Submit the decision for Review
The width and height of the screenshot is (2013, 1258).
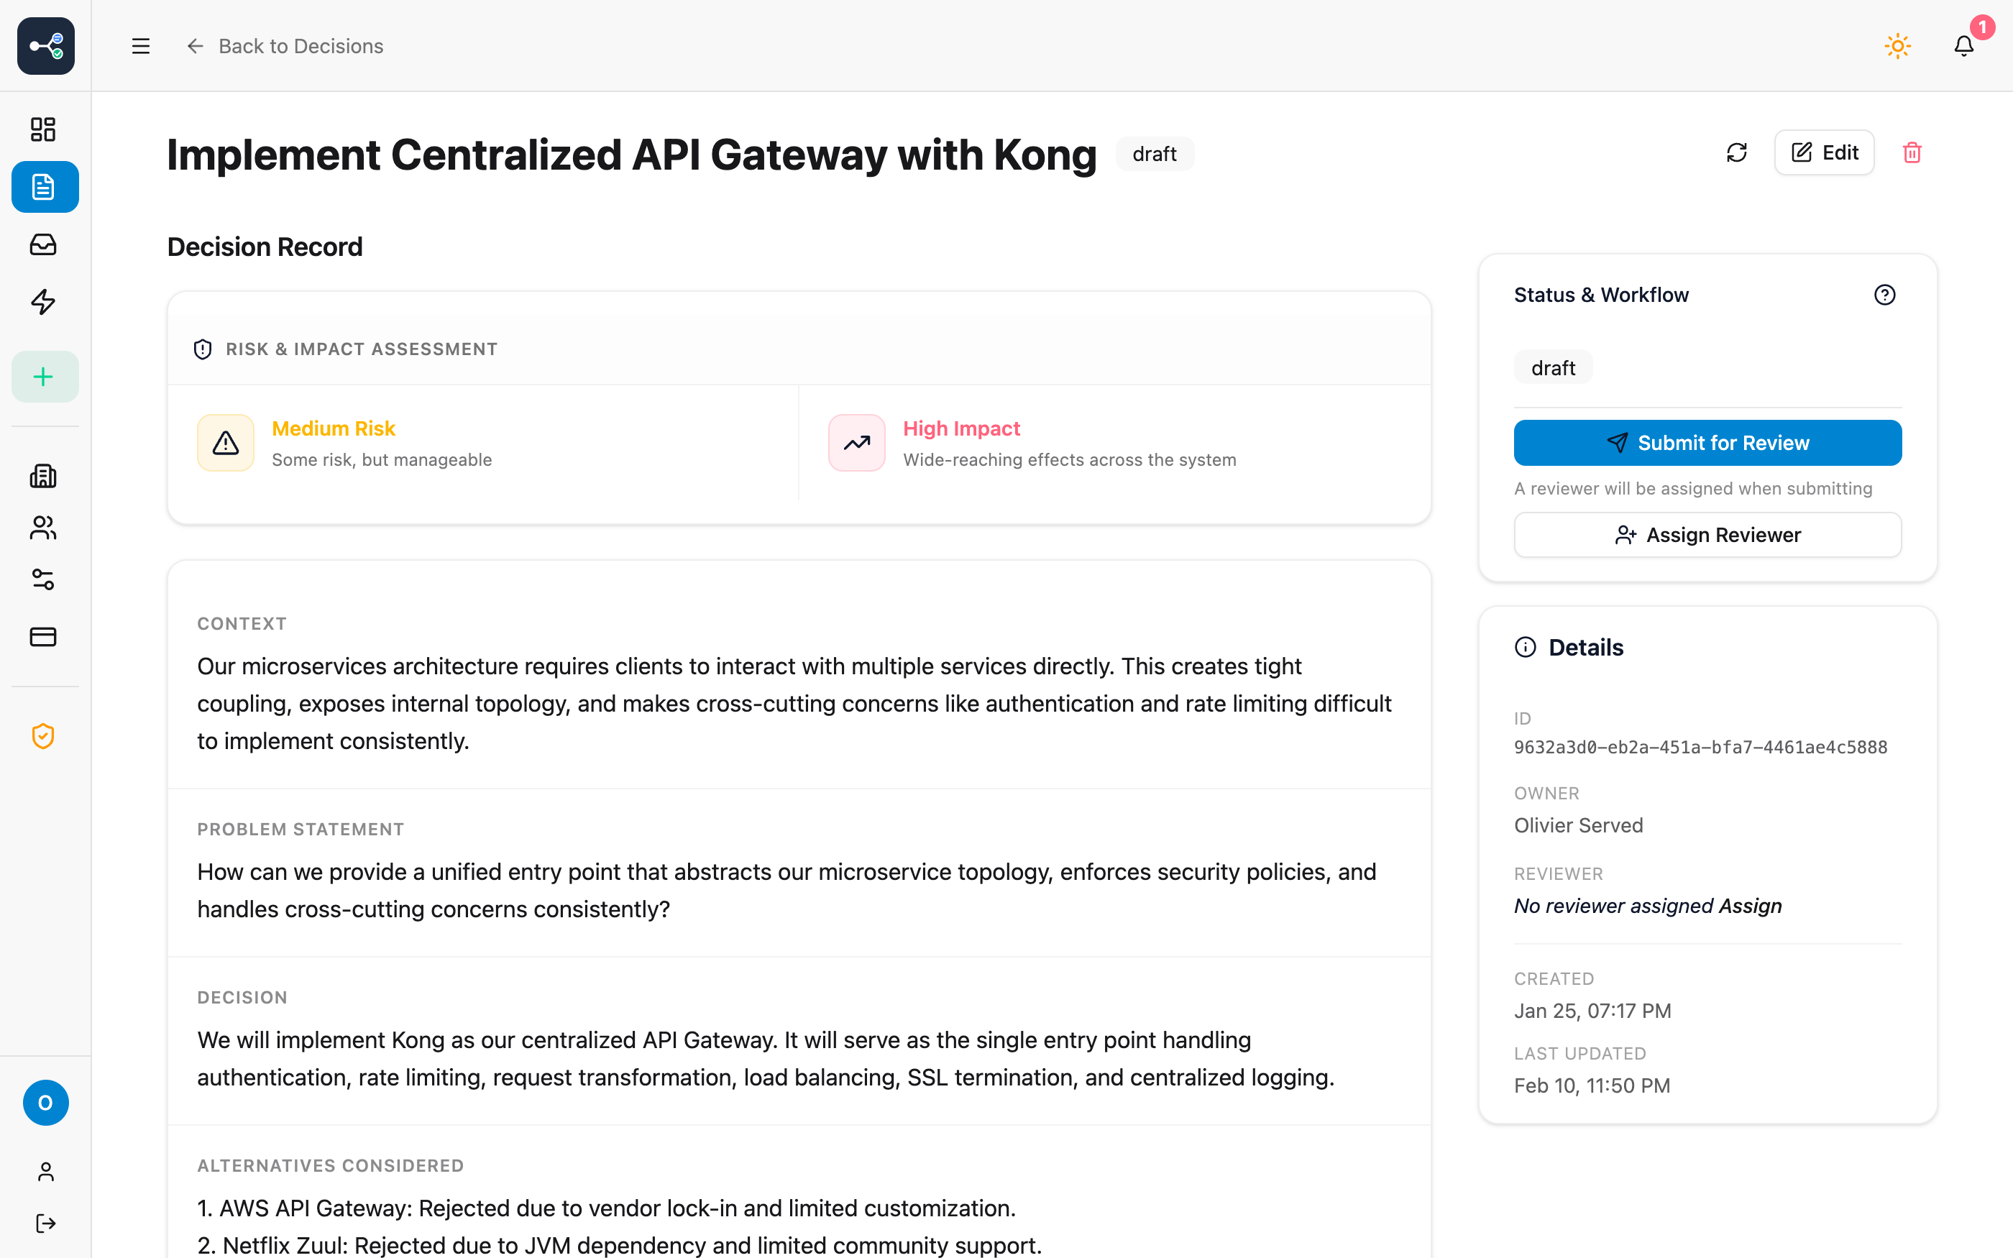(x=1707, y=442)
